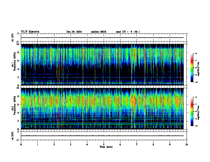Image resolution: width=210 pixels, height=162 pixels.
Task: Click the ch.2 spectrogram panel
Action: click(x=102, y=109)
